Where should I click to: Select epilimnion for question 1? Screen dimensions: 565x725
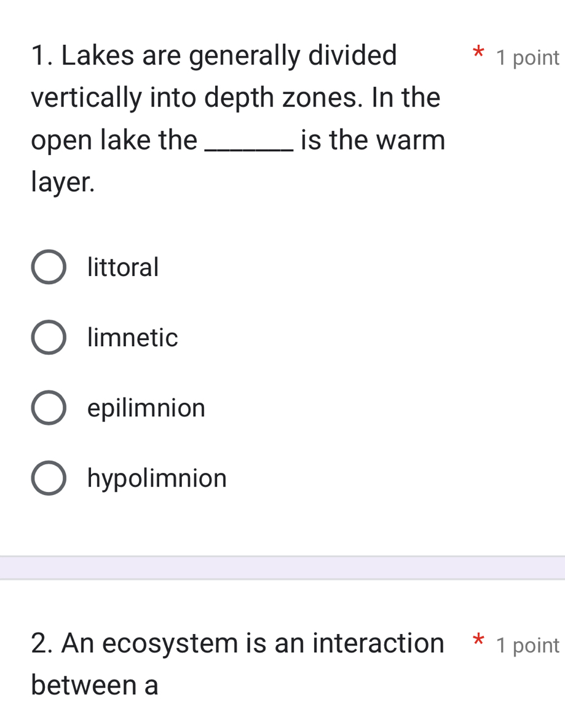[49, 407]
